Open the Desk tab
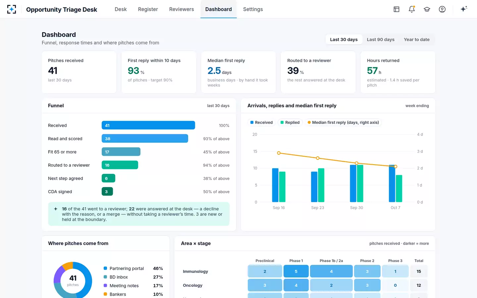The width and height of the screenshot is (477, 298). pos(121,9)
